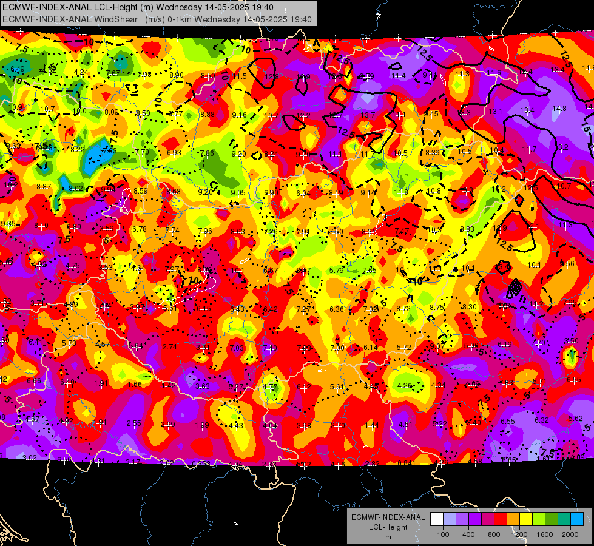Click the grid value '2.70'

pos(337,425)
